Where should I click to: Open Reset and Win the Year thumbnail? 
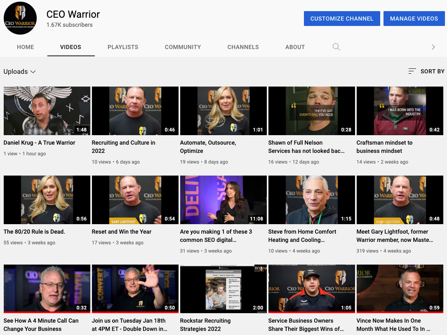[135, 200]
